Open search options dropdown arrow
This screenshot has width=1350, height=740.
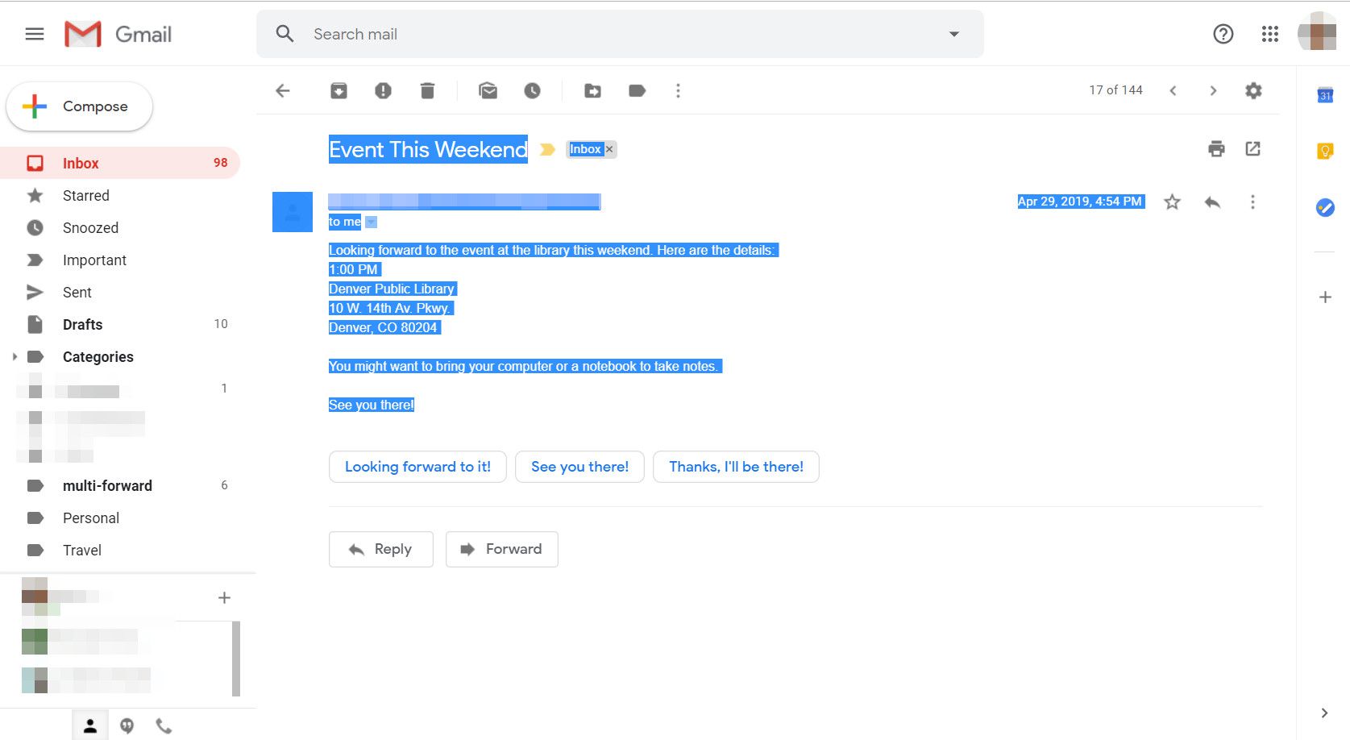pos(954,34)
